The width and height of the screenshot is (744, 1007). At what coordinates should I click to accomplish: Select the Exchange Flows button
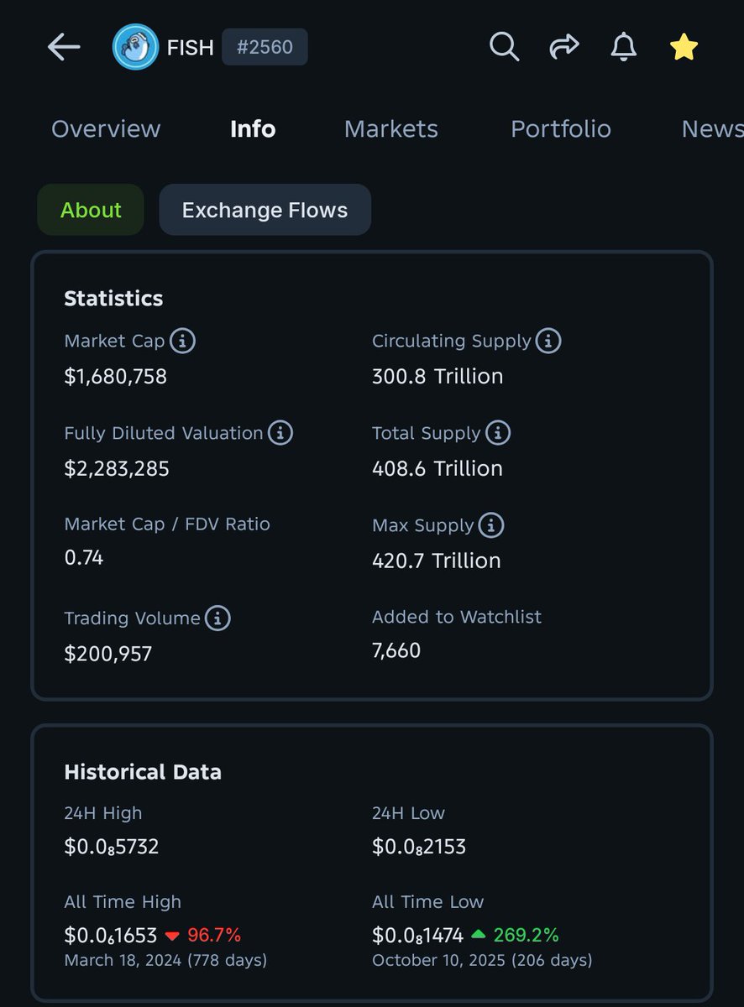(265, 210)
